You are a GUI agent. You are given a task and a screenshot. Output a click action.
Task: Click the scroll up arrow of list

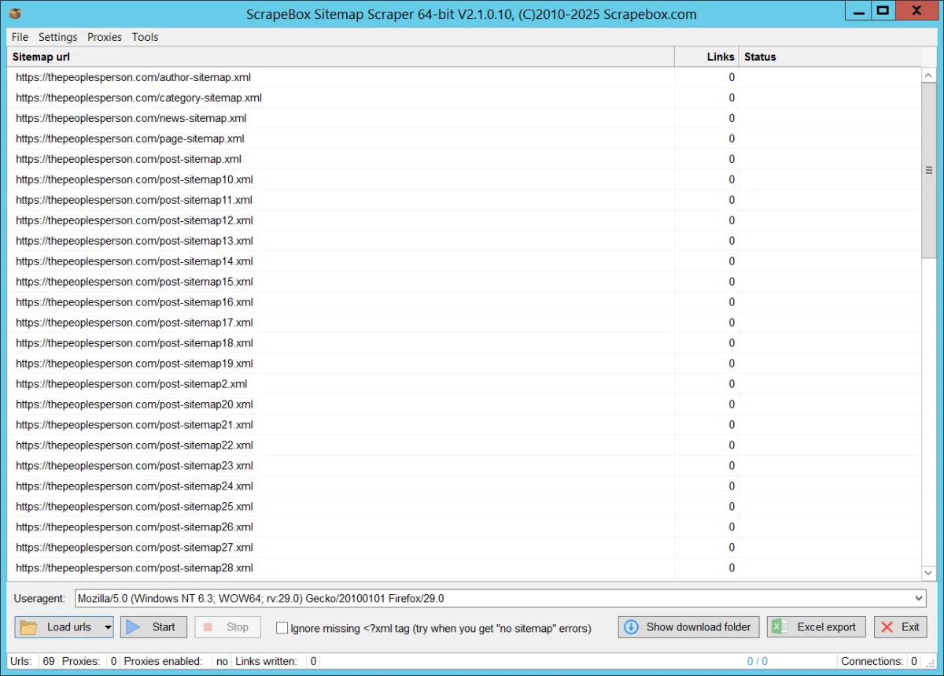[x=928, y=75]
